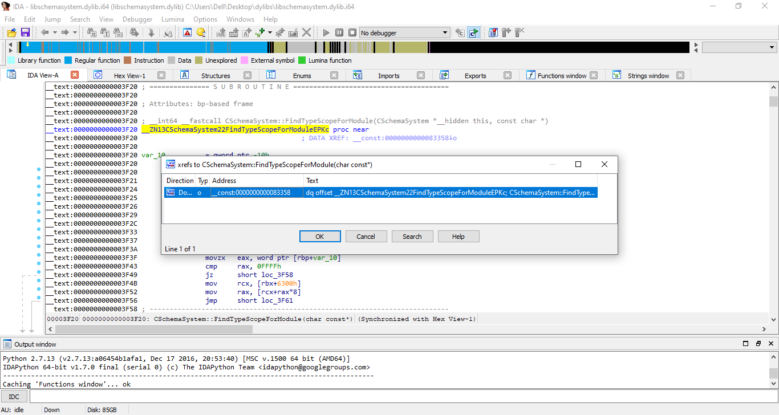This screenshot has height=415, width=779.
Task: Click the make ASCII string icon
Action: tap(247, 32)
